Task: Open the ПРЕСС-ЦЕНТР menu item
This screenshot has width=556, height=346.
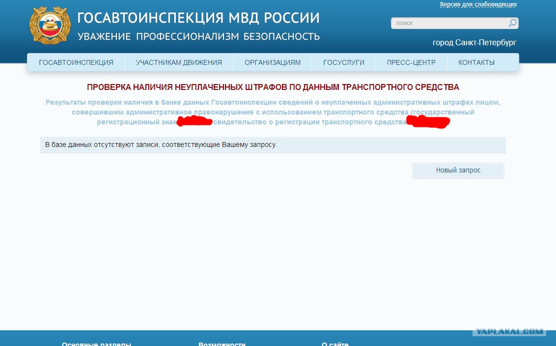Action: [x=411, y=62]
